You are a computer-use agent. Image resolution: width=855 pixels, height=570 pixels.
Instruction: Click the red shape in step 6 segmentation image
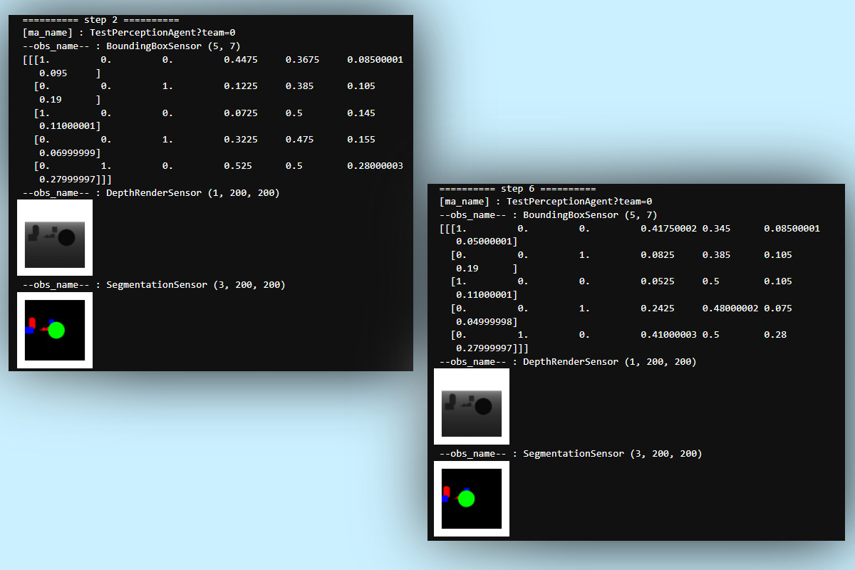pyautogui.click(x=447, y=491)
